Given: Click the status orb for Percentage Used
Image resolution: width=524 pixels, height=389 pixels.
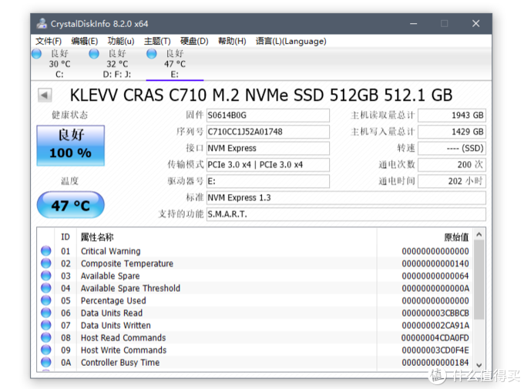Looking at the screenshot, I should (x=45, y=300).
